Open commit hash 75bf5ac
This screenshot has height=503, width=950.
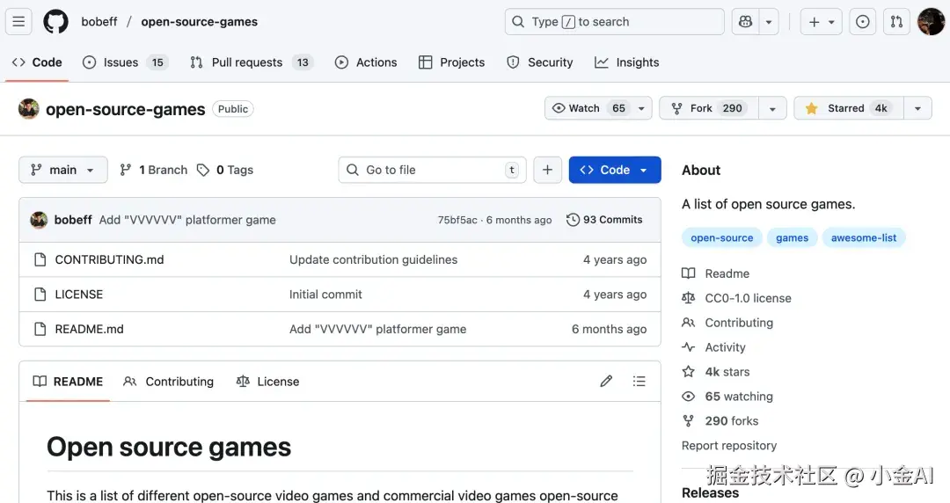(457, 220)
